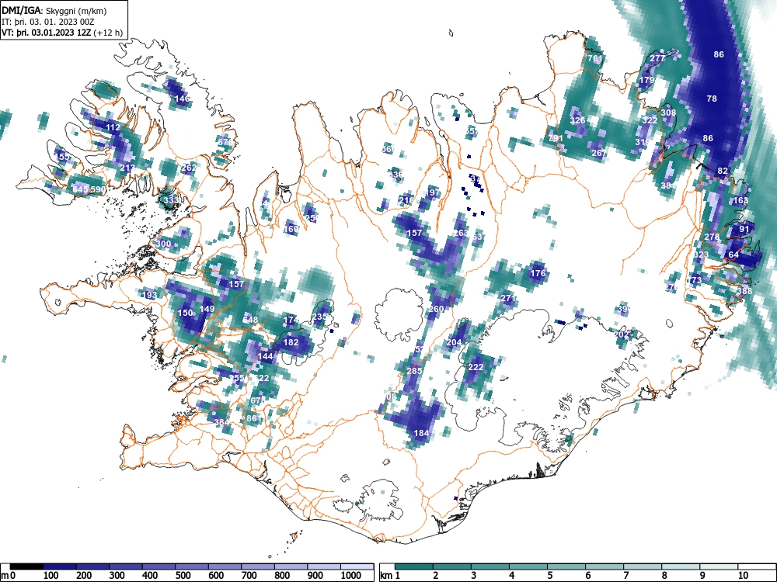Click the visibility value '91' on the east coast
The width and height of the screenshot is (777, 582).
click(x=744, y=229)
